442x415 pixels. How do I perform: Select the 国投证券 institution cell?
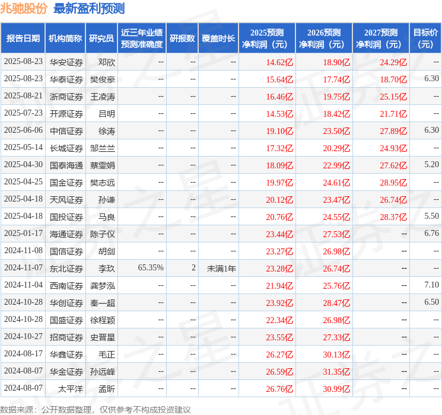click(66, 217)
